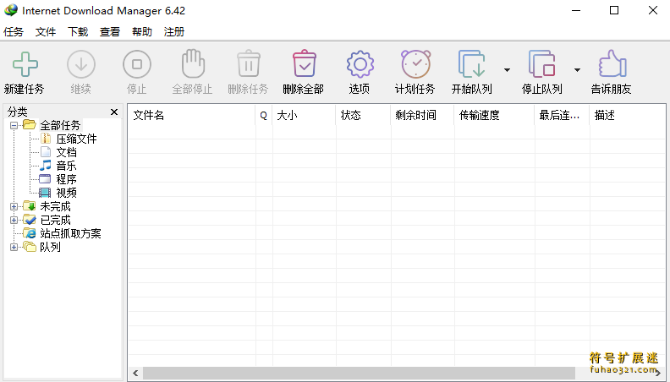
Task: Click the 音乐 note icon
Action: [46, 165]
